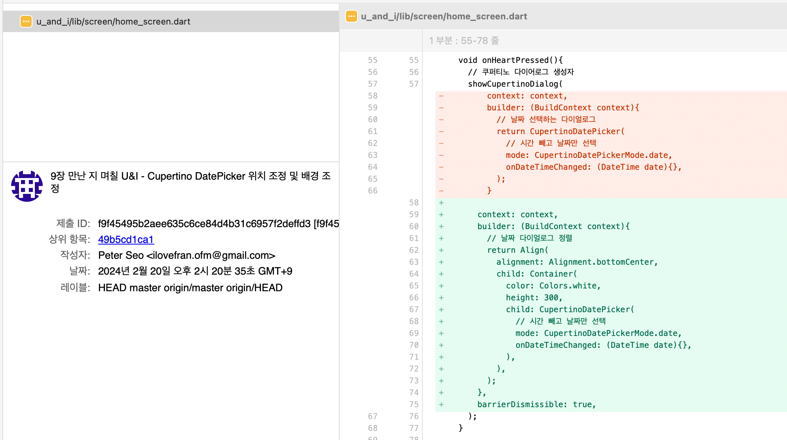Click the labels text 'HEAD master origin/master'

point(190,288)
